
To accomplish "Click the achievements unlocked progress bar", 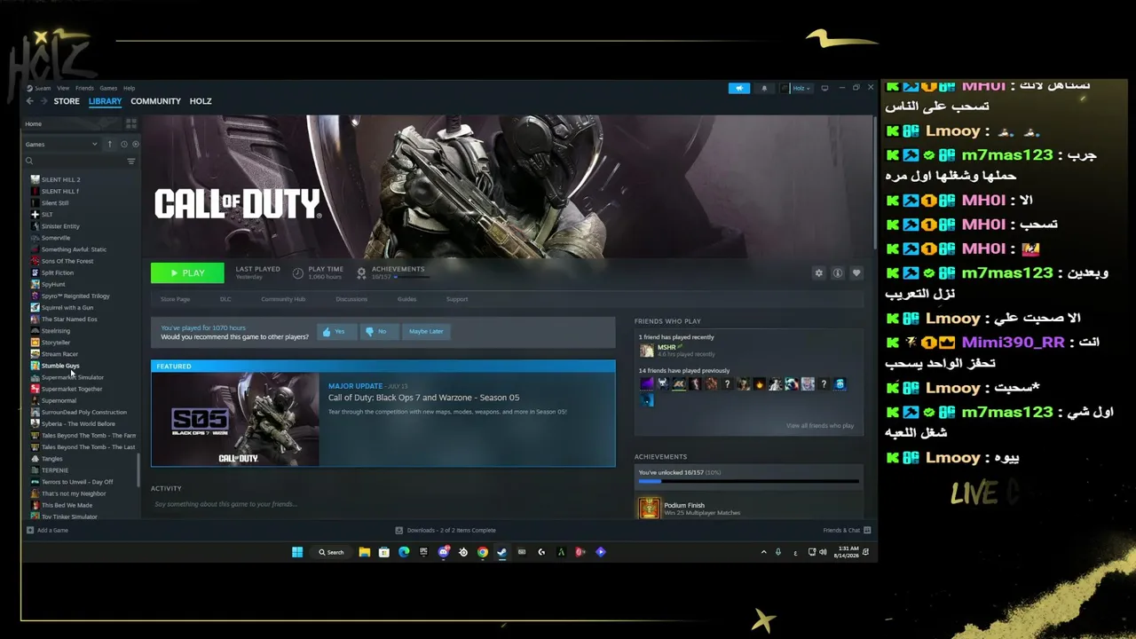I will tap(749, 481).
